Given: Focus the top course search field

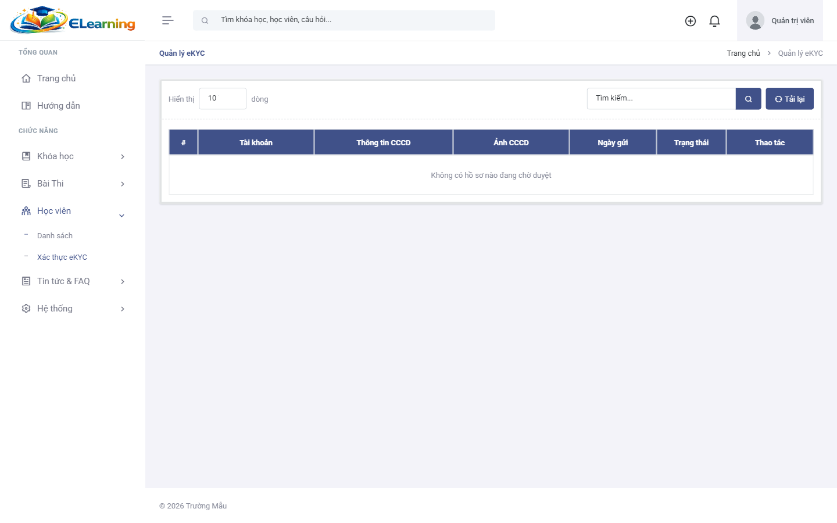Looking at the screenshot, I should [344, 20].
